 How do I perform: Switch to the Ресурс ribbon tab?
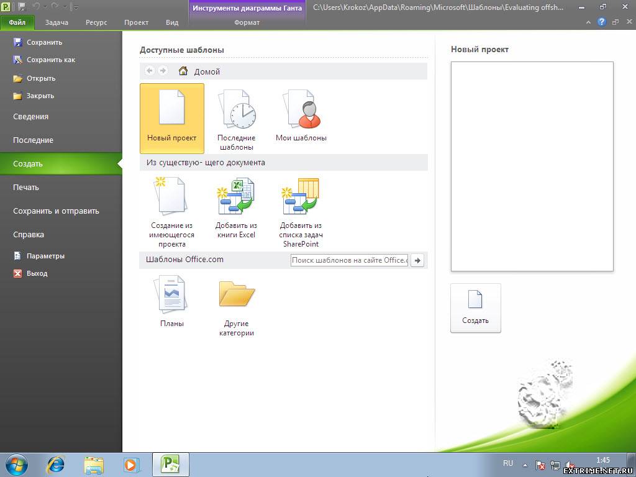click(x=96, y=22)
